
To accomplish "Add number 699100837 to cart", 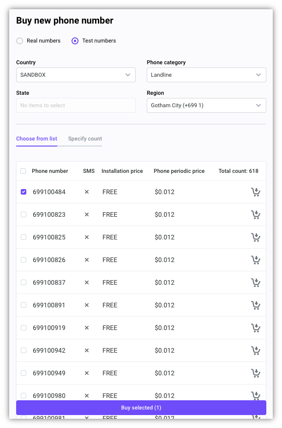I will [x=255, y=282].
